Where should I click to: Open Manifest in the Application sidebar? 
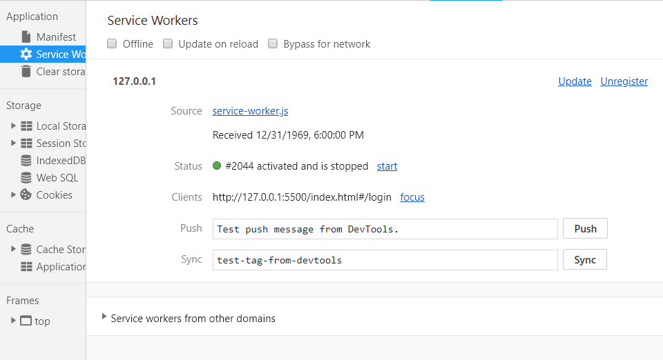(x=56, y=37)
